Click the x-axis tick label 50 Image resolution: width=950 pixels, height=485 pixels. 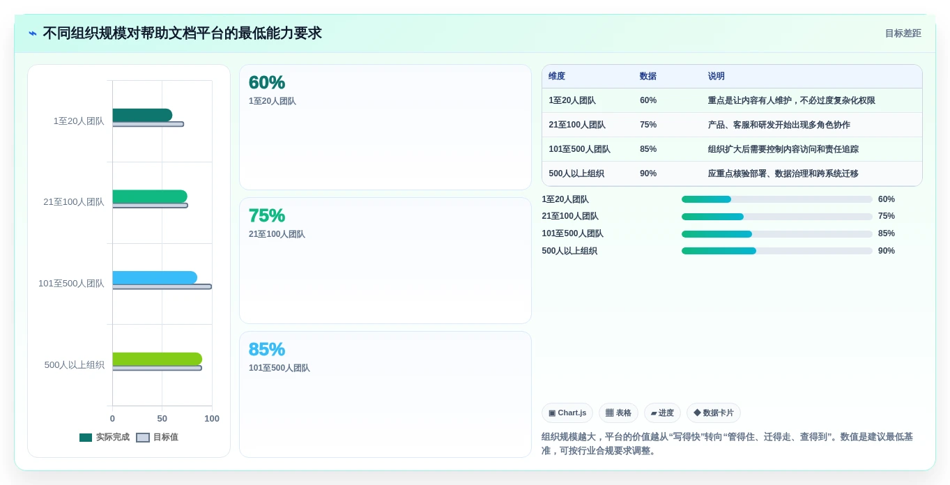(162, 419)
